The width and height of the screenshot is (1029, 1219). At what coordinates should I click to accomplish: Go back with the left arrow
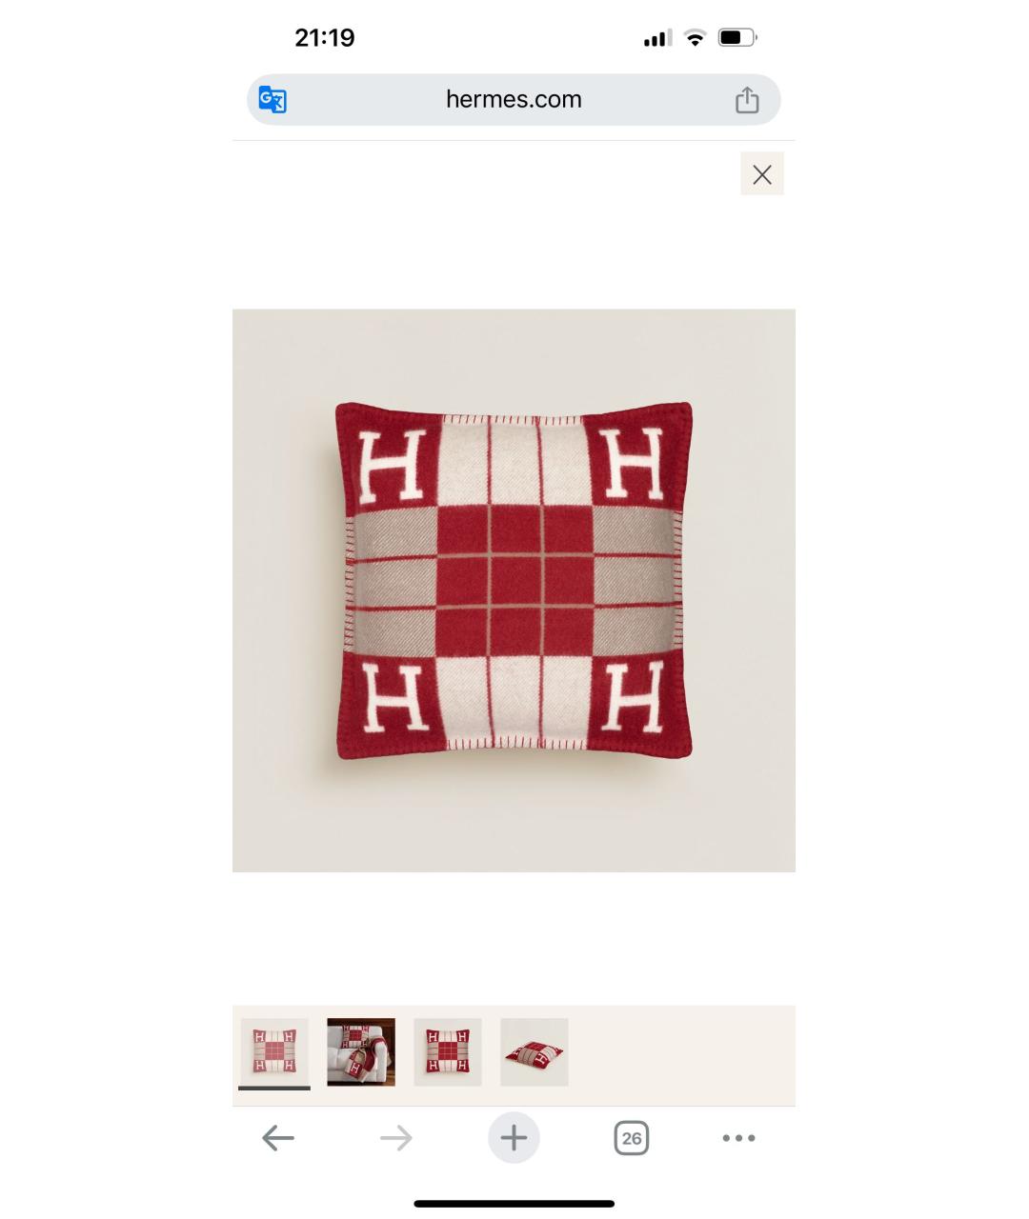coord(278,1138)
